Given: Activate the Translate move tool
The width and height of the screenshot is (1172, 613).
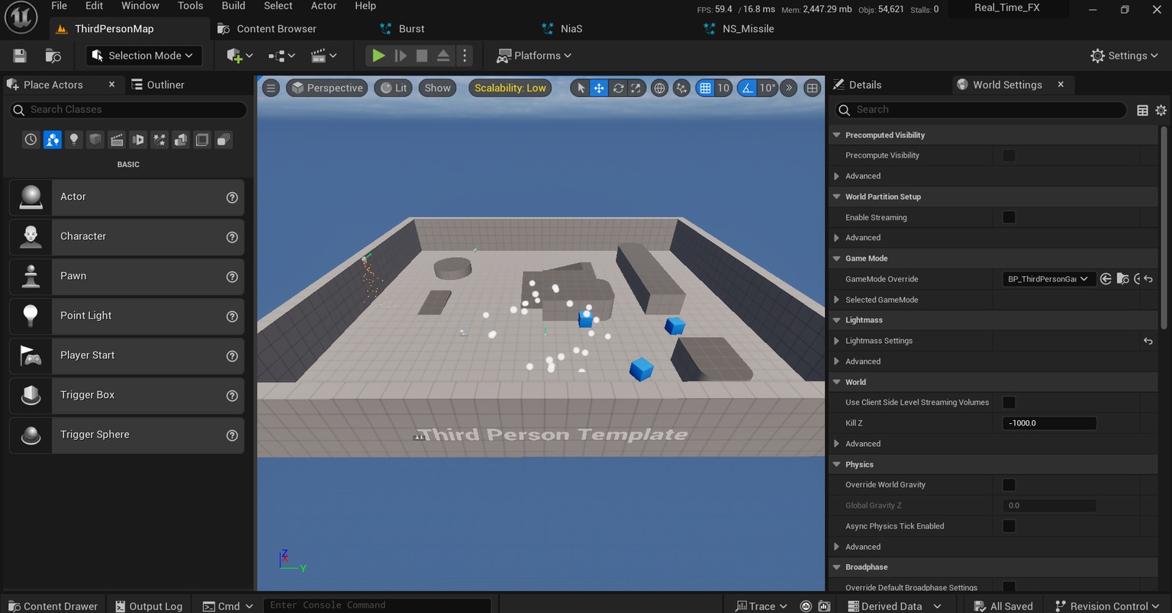Looking at the screenshot, I should tap(599, 88).
